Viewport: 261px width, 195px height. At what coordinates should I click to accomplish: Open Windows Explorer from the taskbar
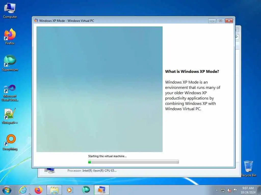(x=54, y=190)
